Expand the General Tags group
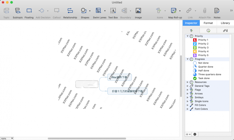The width and height of the screenshot is (234, 140). point(187,86)
